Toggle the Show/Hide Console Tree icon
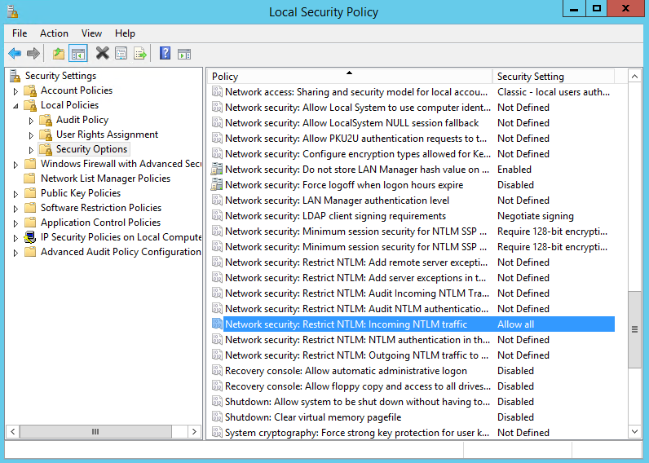 tap(78, 54)
